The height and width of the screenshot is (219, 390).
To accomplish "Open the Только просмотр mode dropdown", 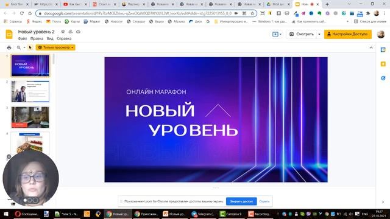I will point(55,47).
